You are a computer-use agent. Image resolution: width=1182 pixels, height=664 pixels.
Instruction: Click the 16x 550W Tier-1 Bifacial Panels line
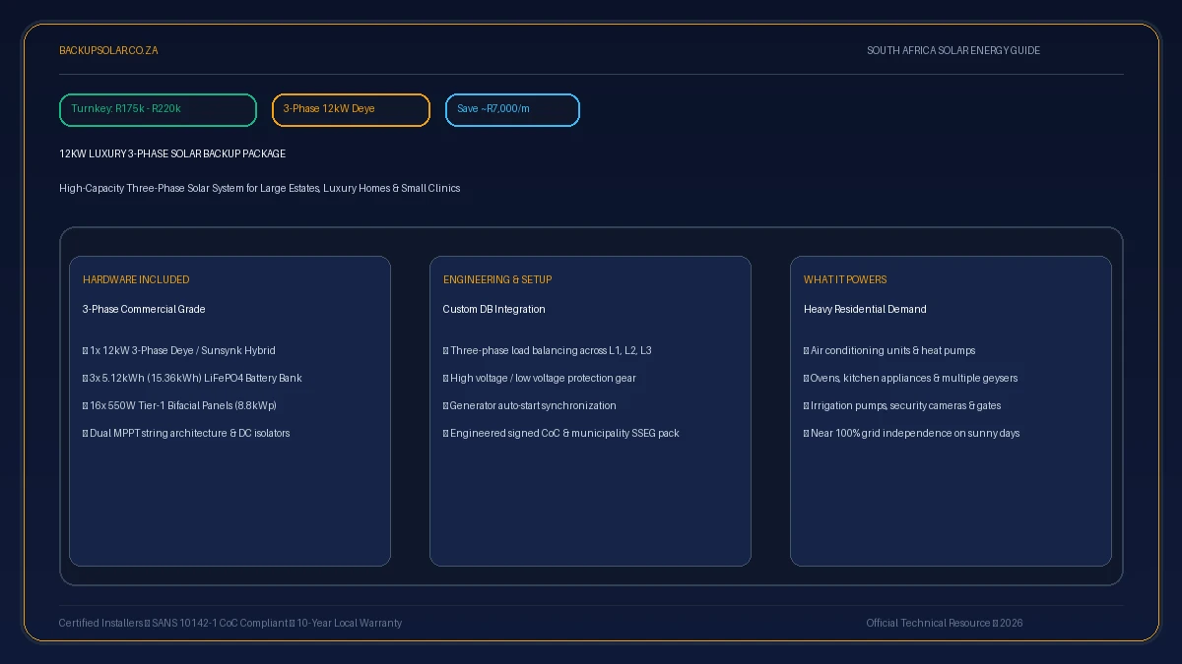(179, 405)
